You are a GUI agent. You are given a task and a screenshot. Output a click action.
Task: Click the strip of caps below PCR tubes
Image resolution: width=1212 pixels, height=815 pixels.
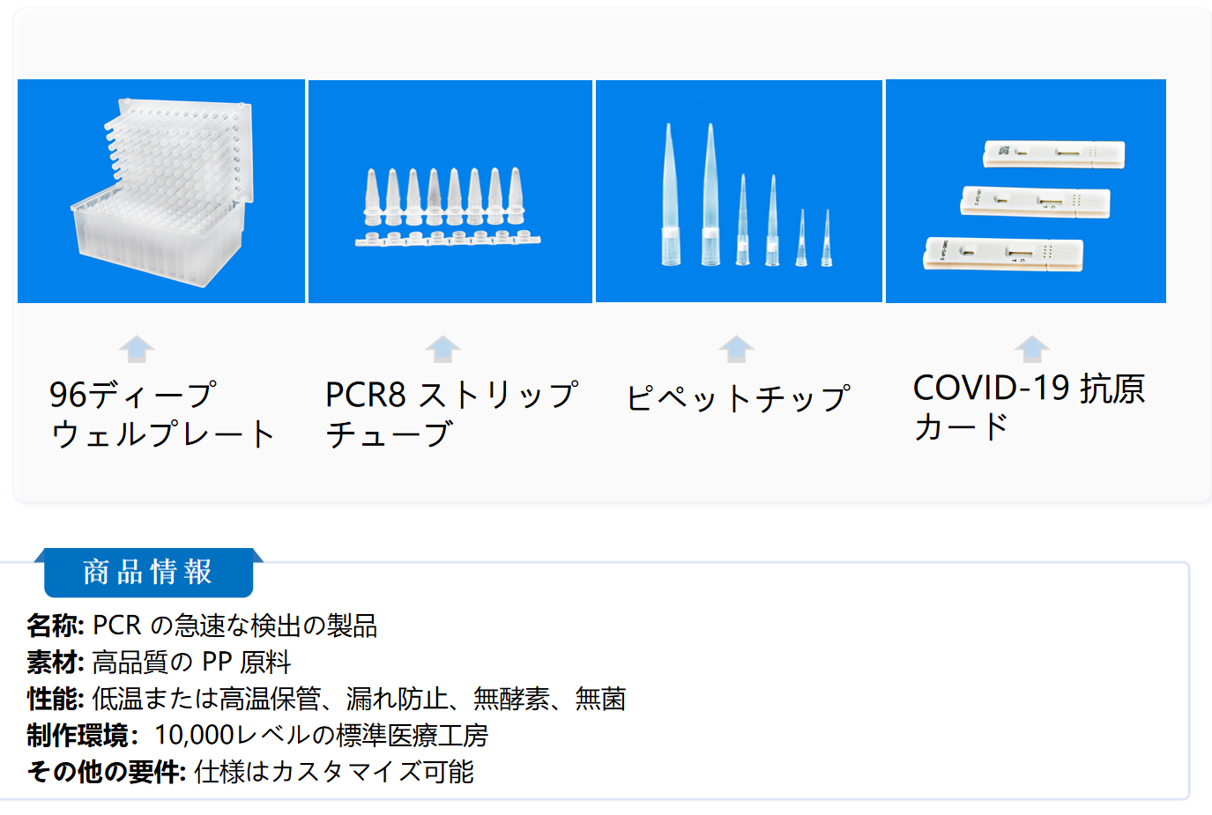[448, 238]
